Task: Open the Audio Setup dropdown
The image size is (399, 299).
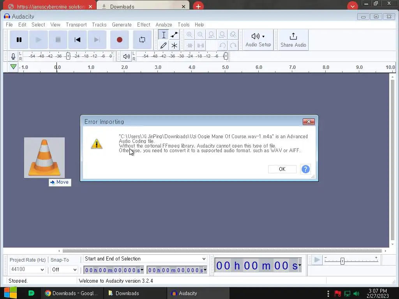Action: (x=258, y=40)
